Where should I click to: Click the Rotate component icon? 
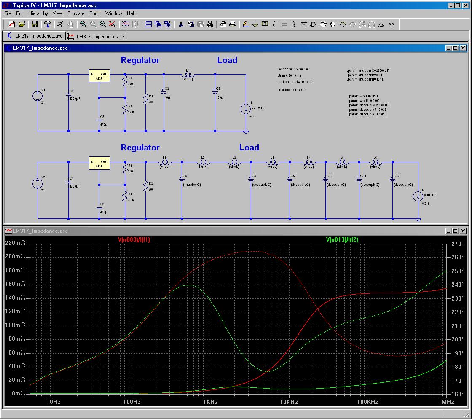(x=362, y=24)
